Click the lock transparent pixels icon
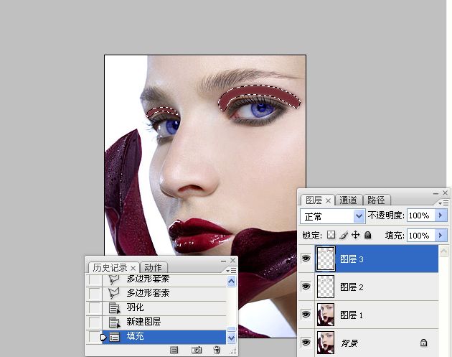452x357 pixels. tap(331, 235)
